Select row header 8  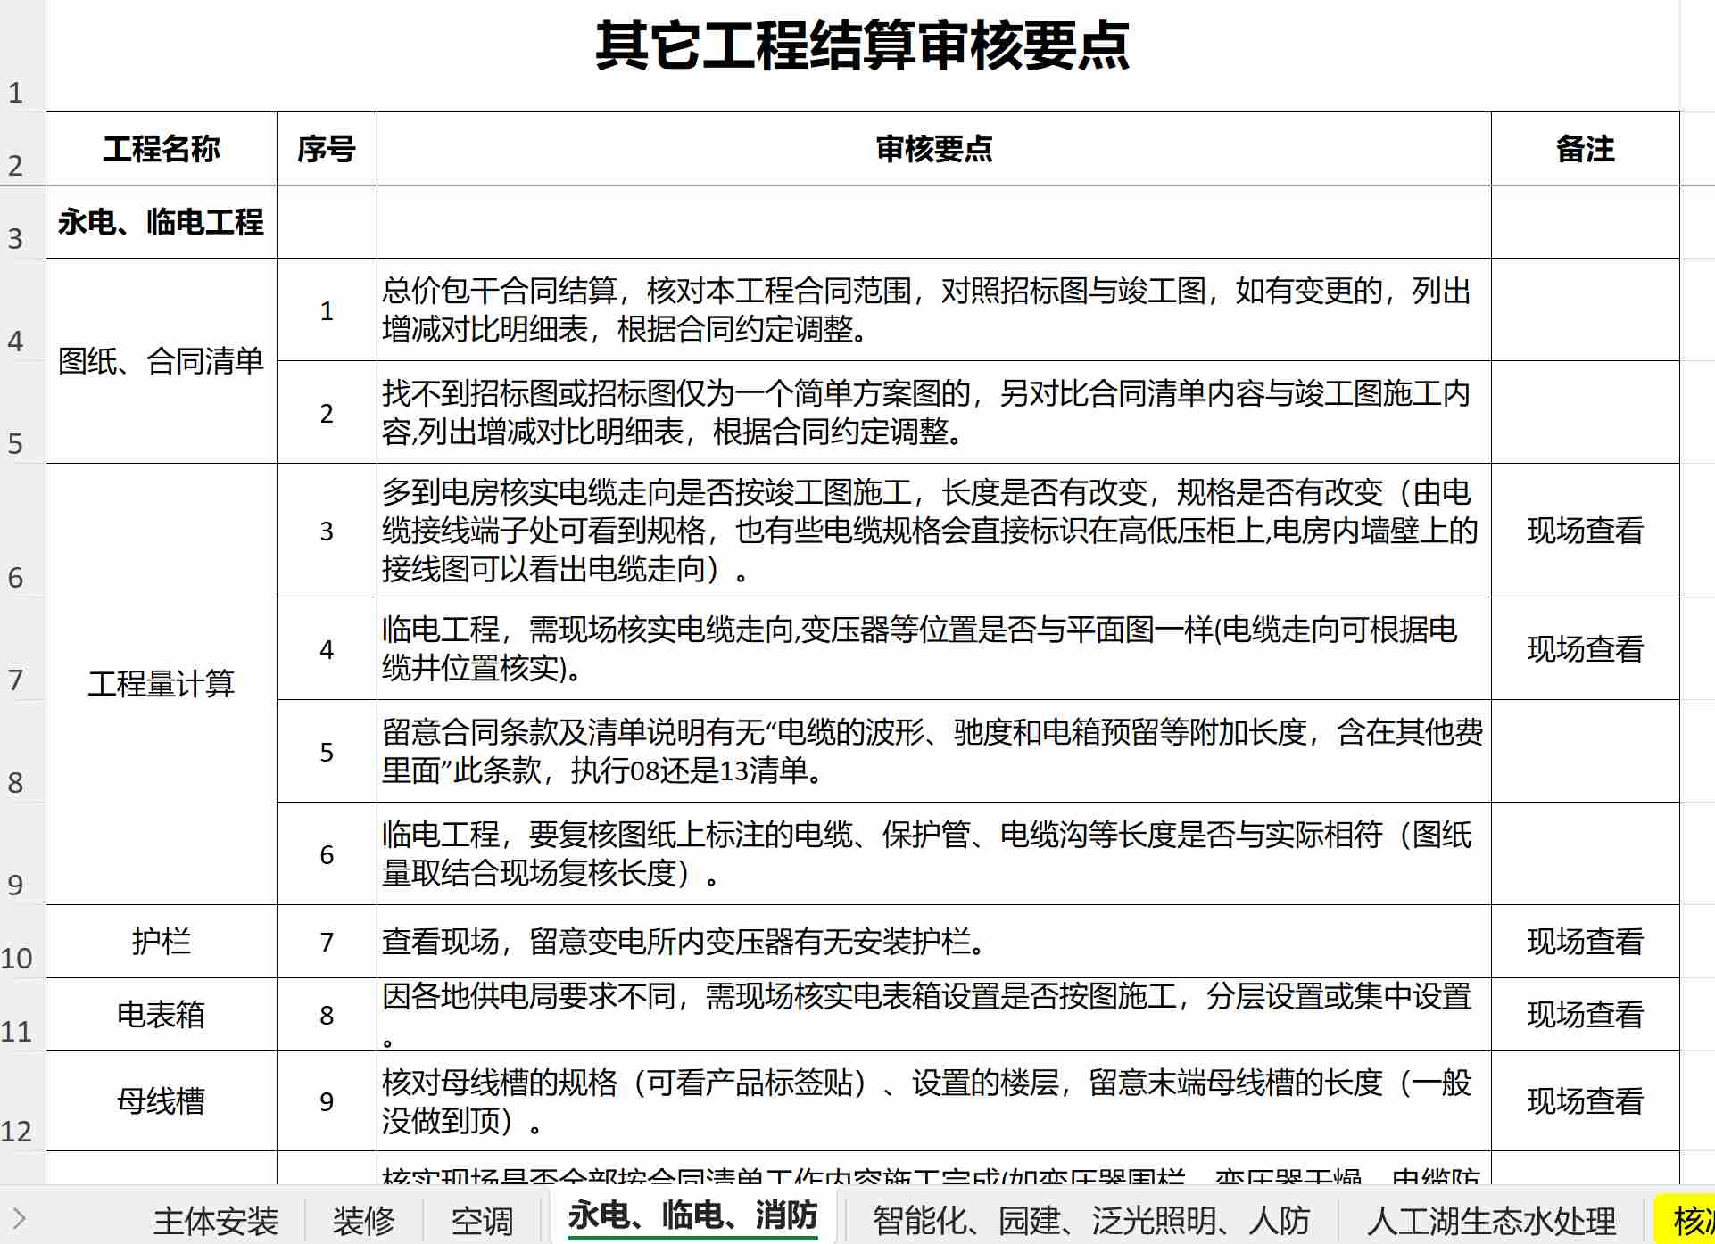22,751
